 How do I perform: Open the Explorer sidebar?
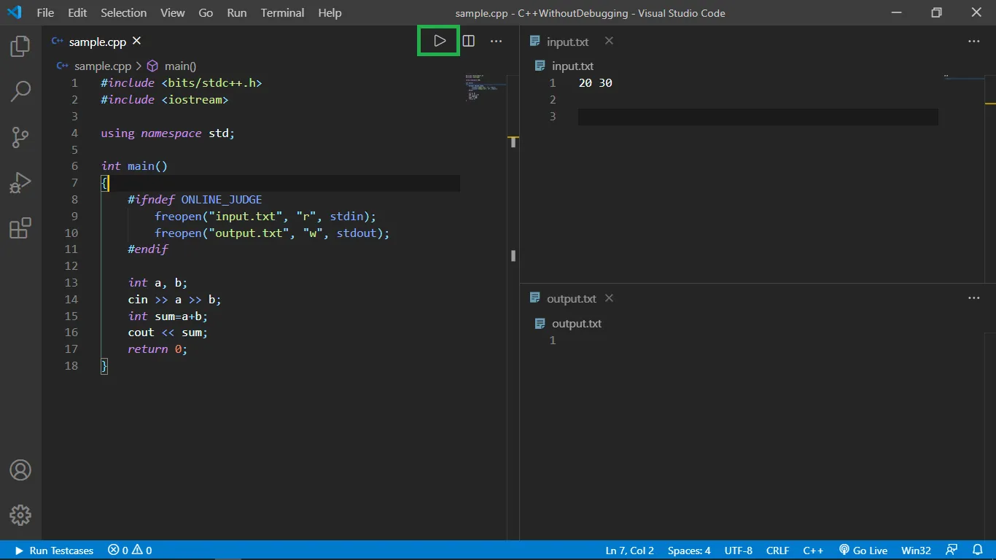20,45
